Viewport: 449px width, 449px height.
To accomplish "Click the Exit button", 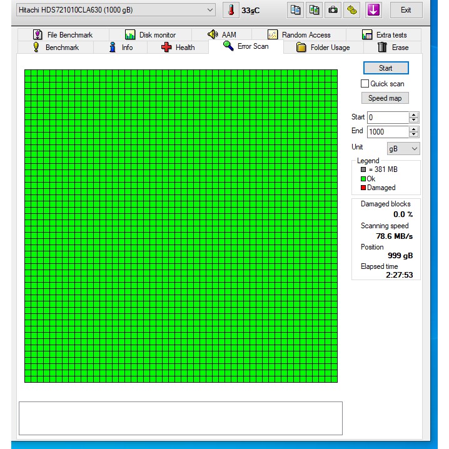I will (x=406, y=10).
